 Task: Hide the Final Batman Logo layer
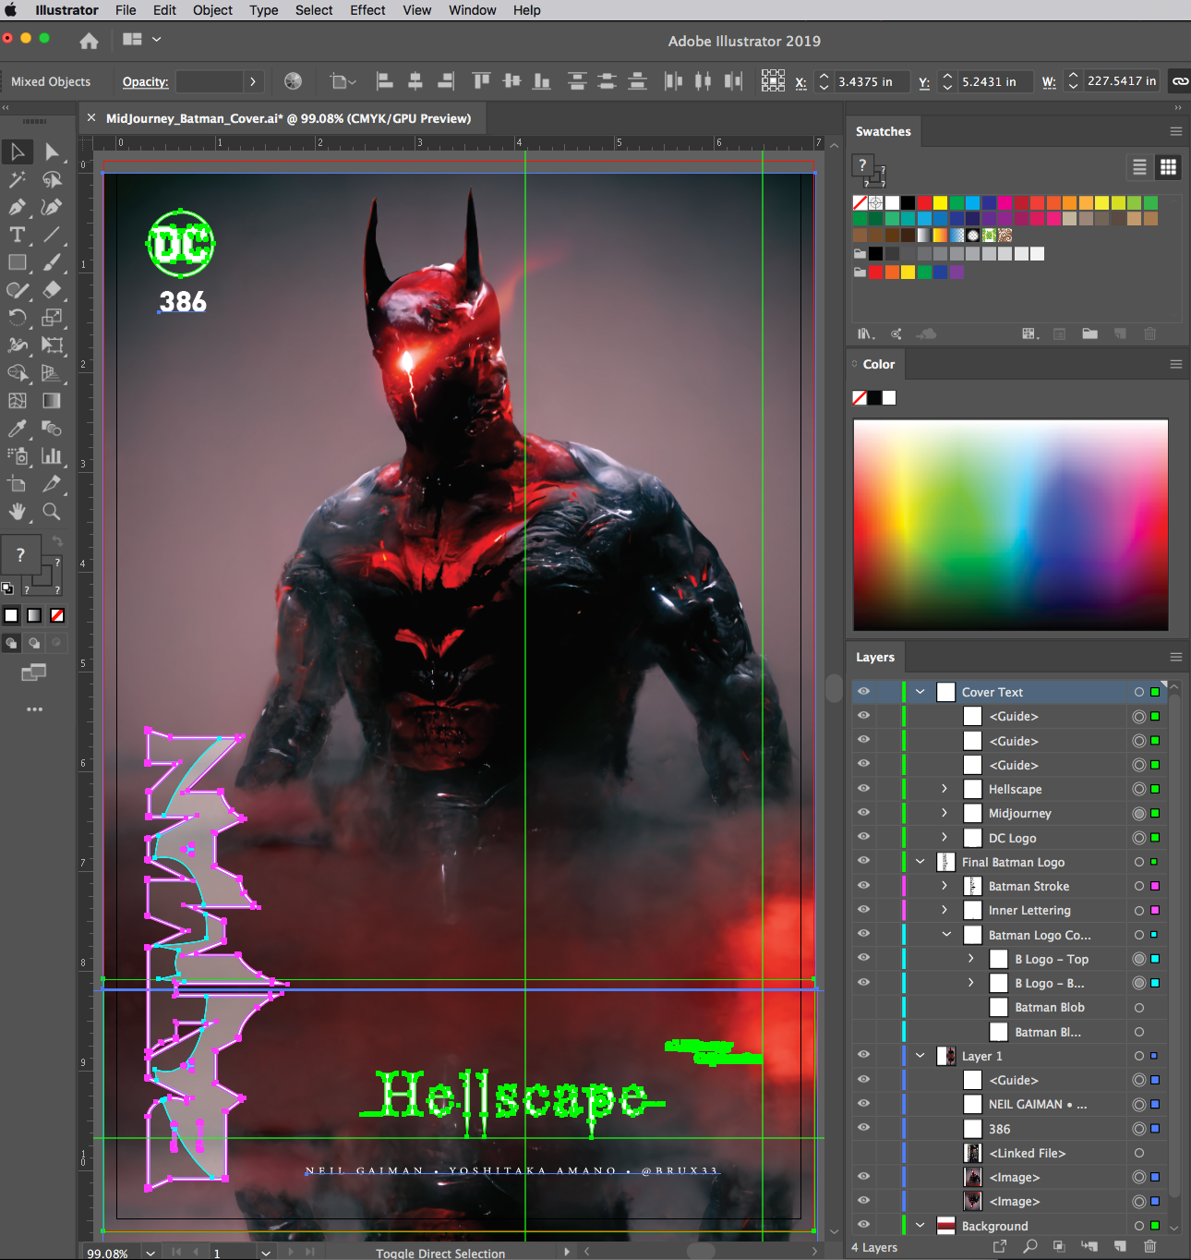pos(863,862)
